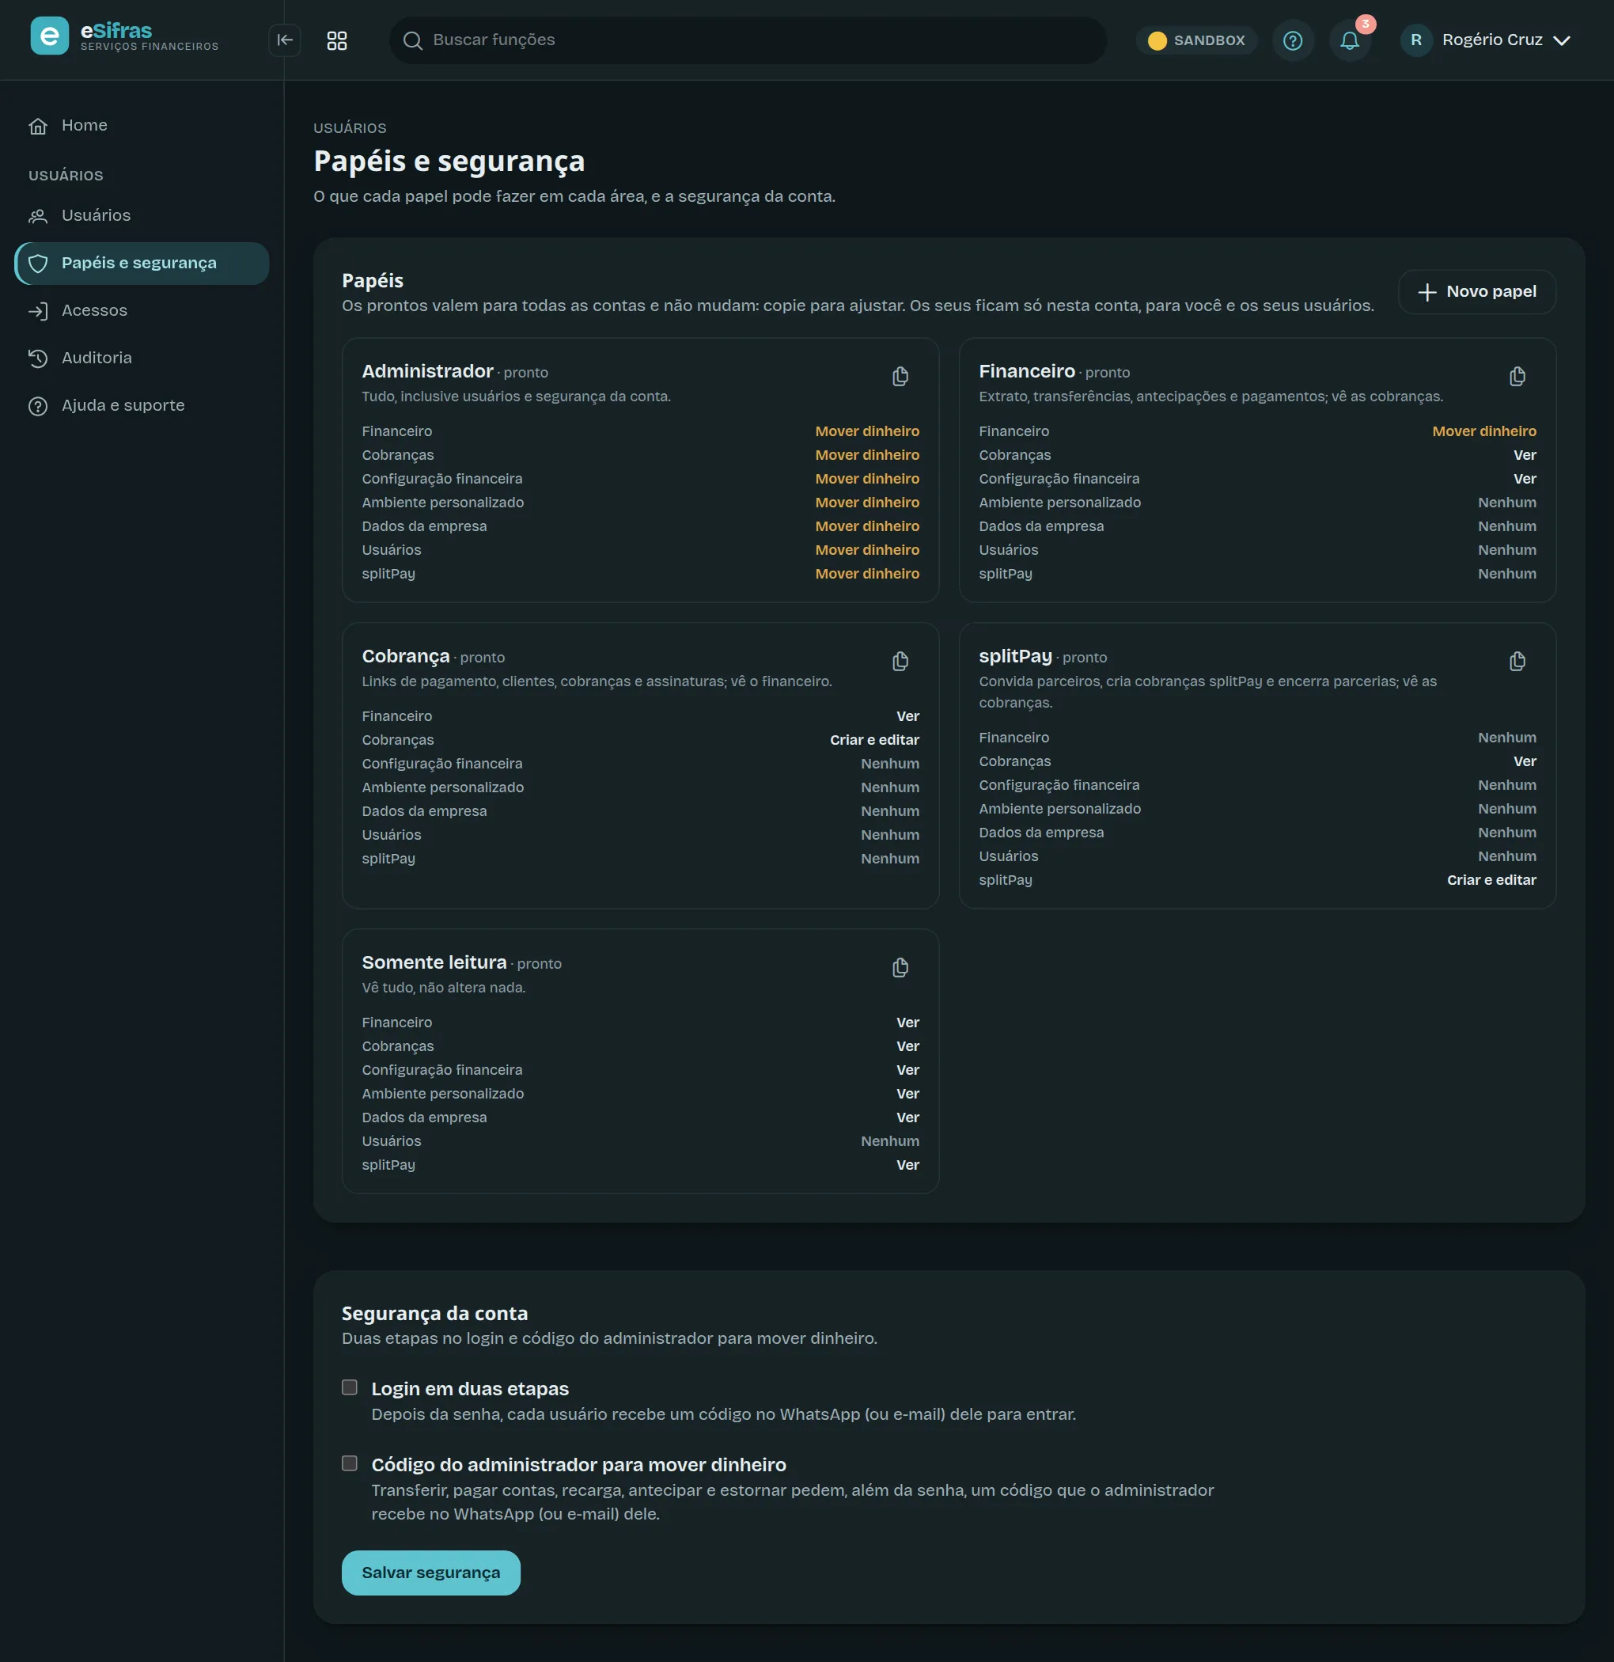Open the apps grid icon
Screen dimensions: 1614x1662
(x=336, y=40)
